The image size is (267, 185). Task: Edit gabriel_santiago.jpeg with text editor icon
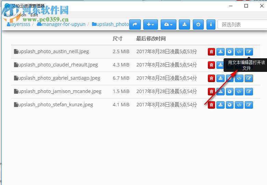pos(249,78)
